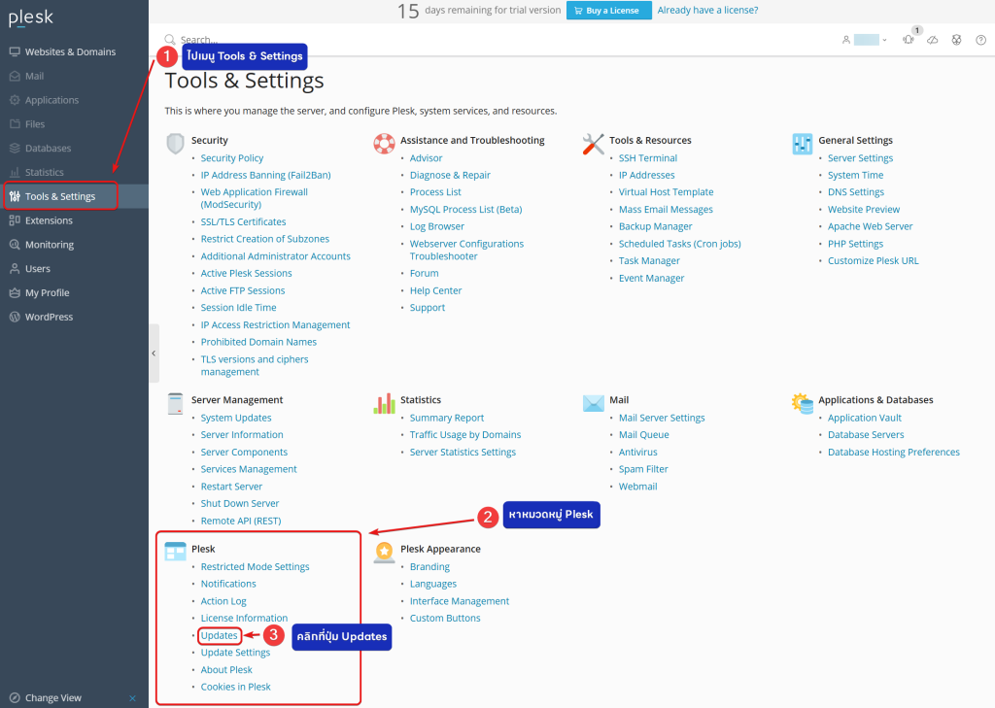This screenshot has height=708, width=995.
Task: Click the notifications bell icon
Action: [909, 40]
